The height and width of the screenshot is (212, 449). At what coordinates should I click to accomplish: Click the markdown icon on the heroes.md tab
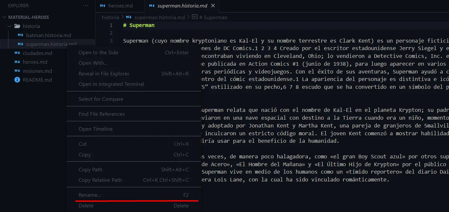point(102,6)
